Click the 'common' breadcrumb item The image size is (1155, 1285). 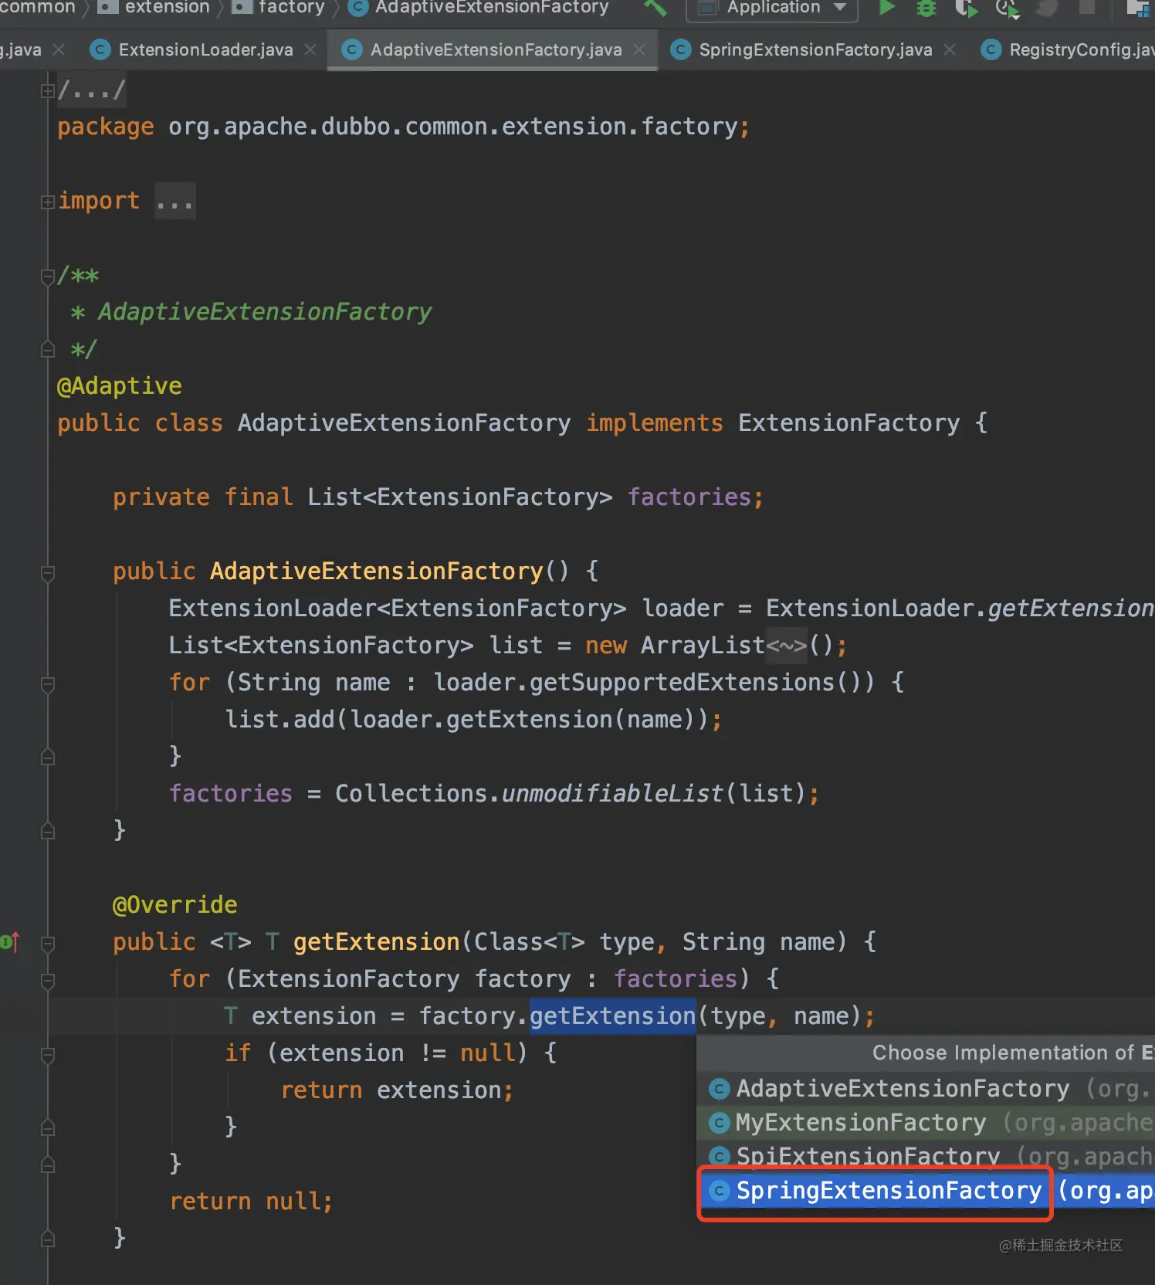click(37, 8)
